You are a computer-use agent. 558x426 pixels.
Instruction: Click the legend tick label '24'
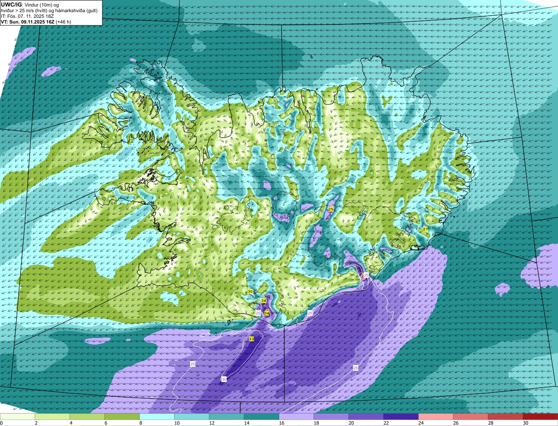[x=421, y=423]
